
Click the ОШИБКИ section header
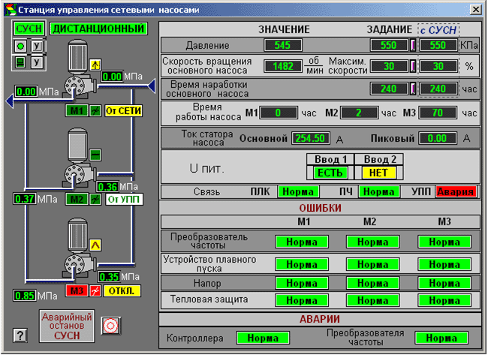[x=321, y=208]
